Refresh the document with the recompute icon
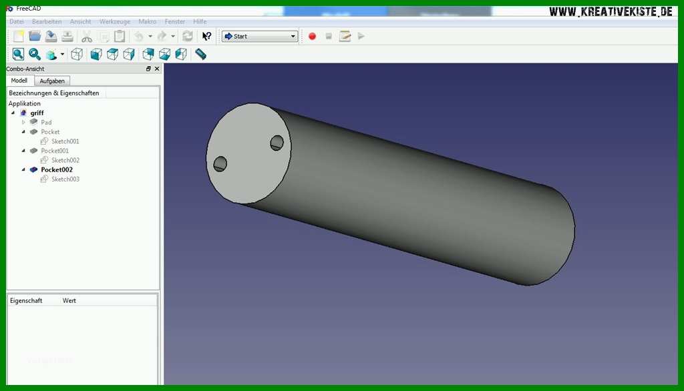The image size is (684, 391). pos(188,36)
